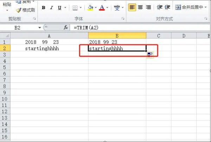Expand the merge and center dropdown
This screenshot has width=211, height=142.
click(205, 7)
